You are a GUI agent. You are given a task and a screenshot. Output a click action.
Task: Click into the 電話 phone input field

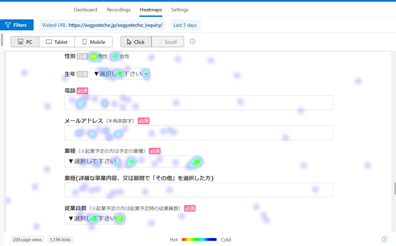tap(199, 103)
